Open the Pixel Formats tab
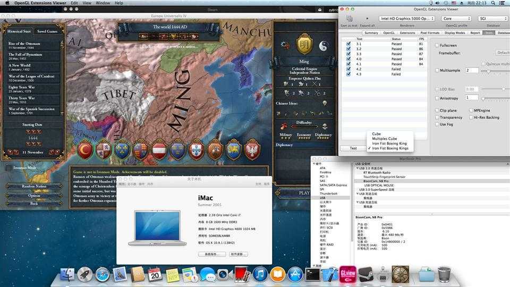 coord(430,33)
